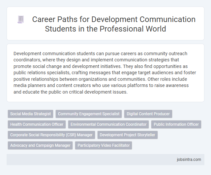Click the paragraph starting with 'Development communication students can pursue'
This screenshot has width=211, height=175.
(105, 73)
